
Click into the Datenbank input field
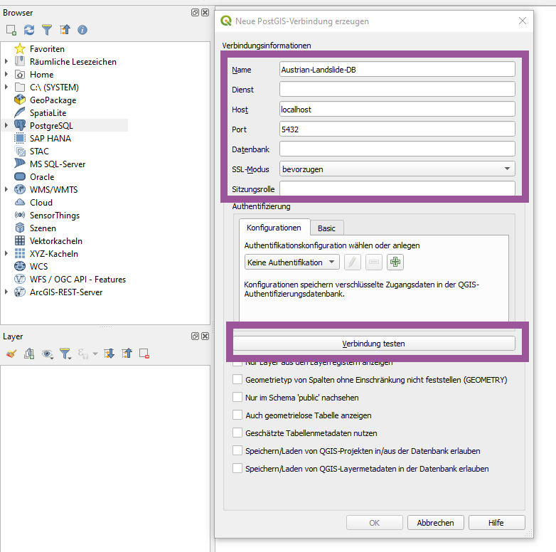[397, 149]
